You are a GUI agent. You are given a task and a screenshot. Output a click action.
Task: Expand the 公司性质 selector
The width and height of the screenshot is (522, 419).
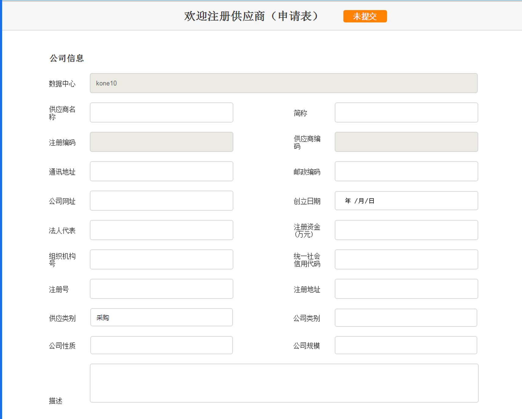tap(161, 345)
